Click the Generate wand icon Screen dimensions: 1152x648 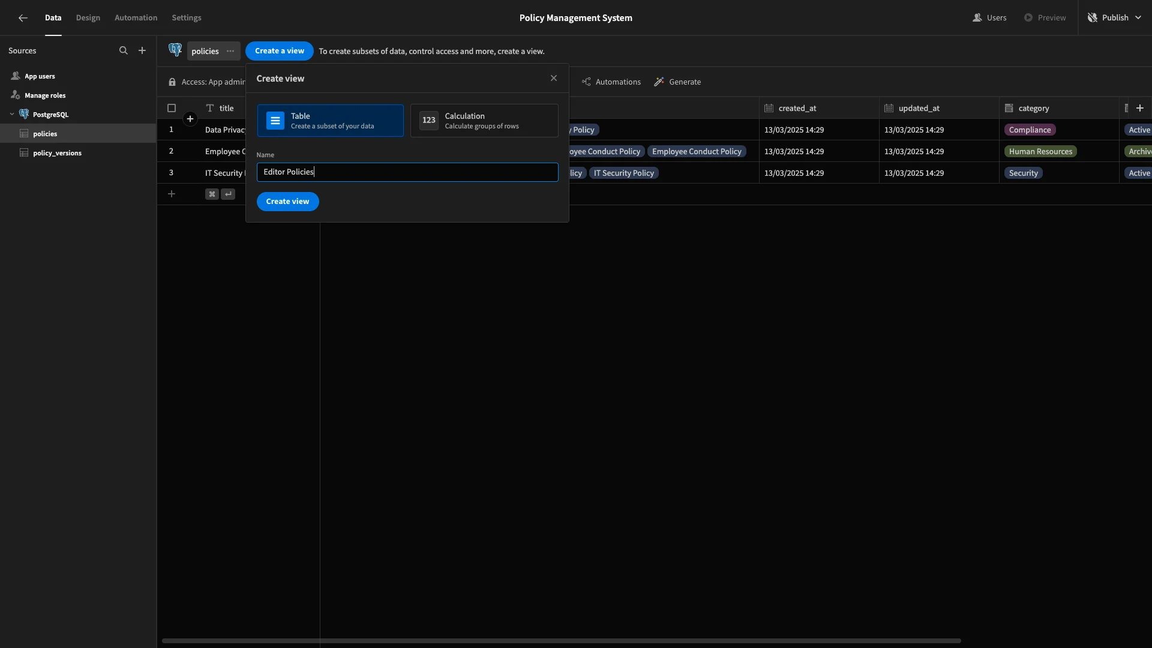click(659, 82)
